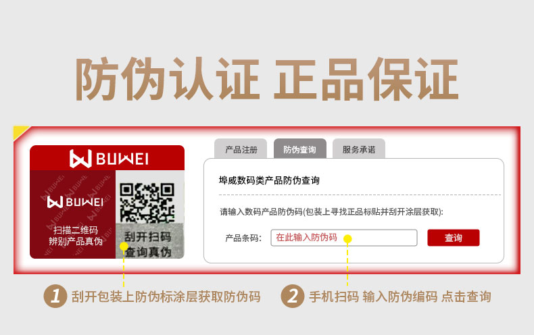Switch to the 防伪查询 tab
The height and width of the screenshot is (335, 534).
point(299,149)
